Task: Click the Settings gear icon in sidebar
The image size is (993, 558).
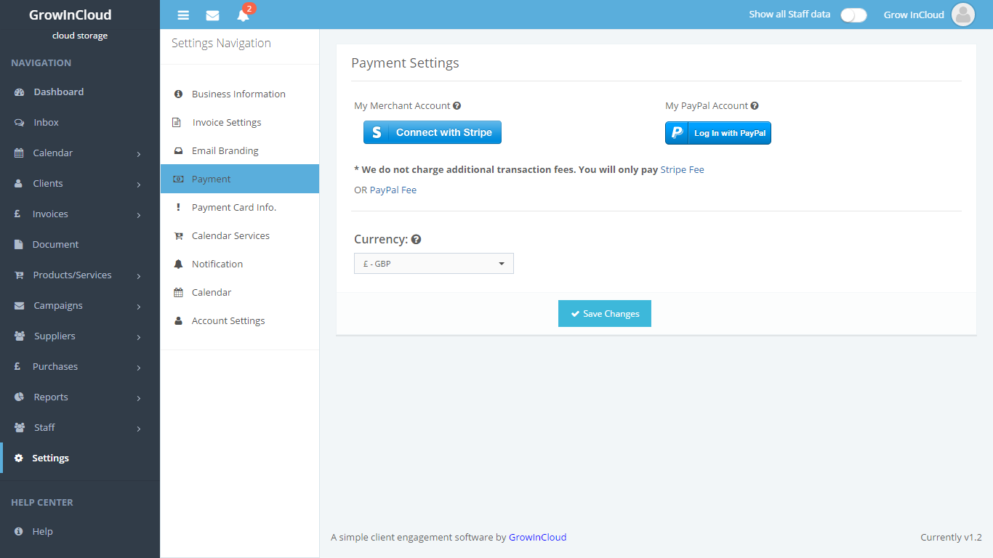Action: (19, 458)
